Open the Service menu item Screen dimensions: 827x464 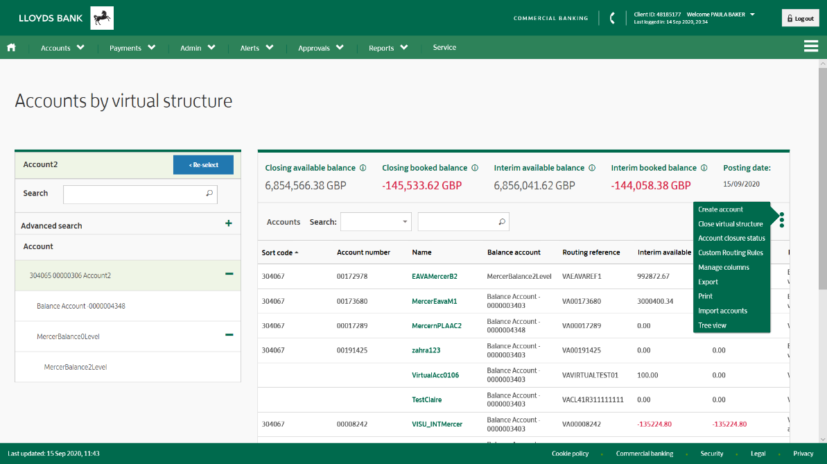click(x=444, y=47)
